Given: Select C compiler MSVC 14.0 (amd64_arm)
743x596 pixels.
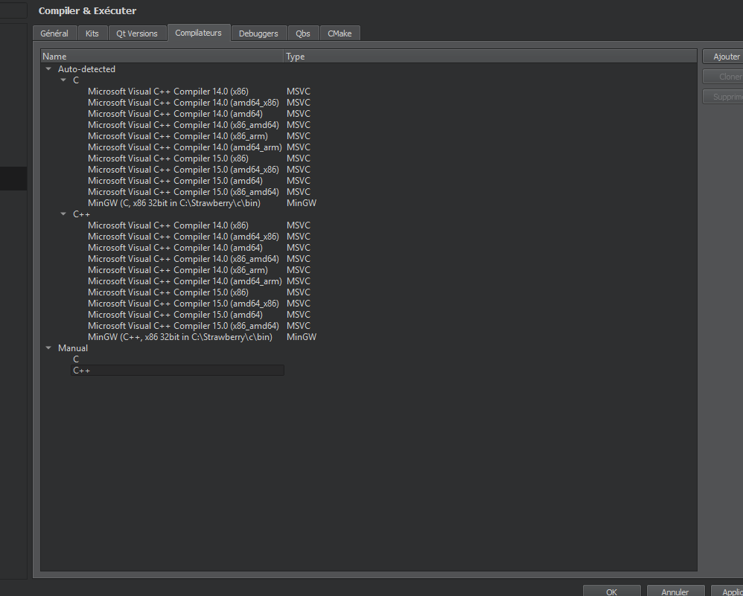Looking at the screenshot, I should pyautogui.click(x=185, y=147).
